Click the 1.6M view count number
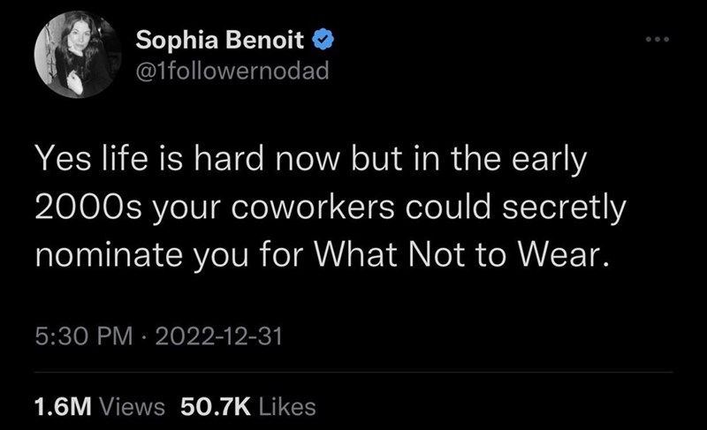This screenshot has height=430, width=707. point(62,406)
